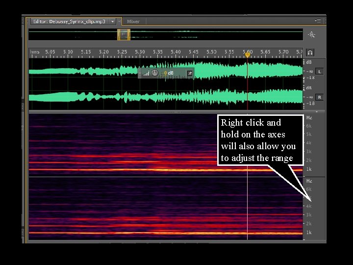Open the zoom navigator magnifier icon
Viewport: 353px width, 265px height.
coord(312,34)
